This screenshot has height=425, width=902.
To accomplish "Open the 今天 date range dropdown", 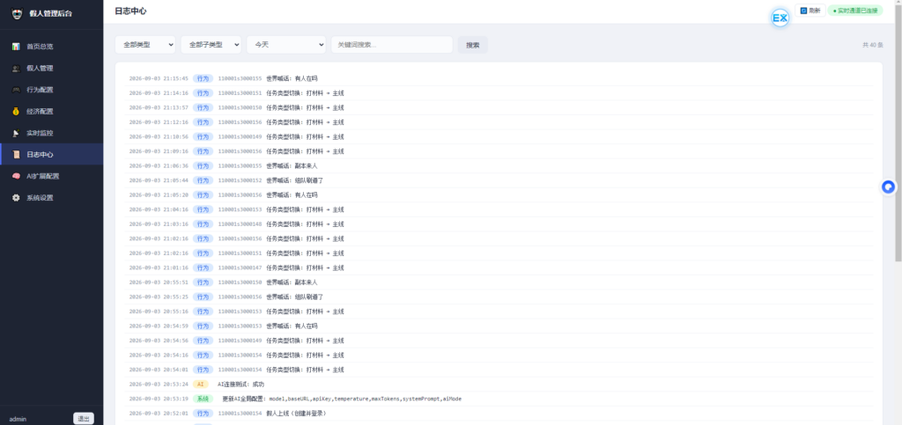I will [286, 45].
